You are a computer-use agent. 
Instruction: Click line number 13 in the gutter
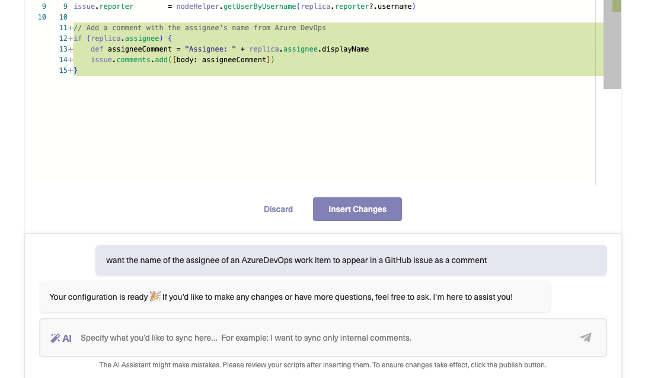click(x=63, y=49)
